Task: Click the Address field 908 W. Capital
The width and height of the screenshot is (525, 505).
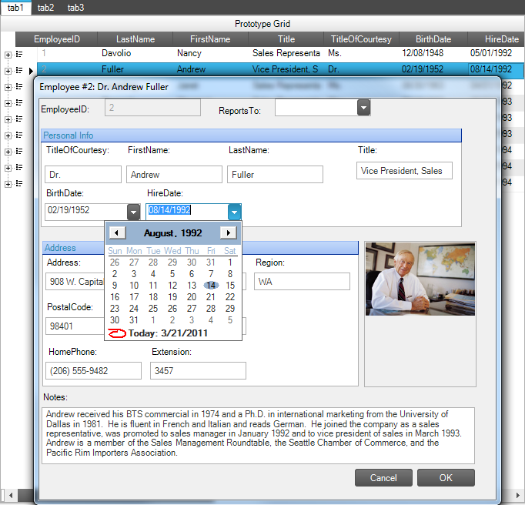Action: coord(75,281)
